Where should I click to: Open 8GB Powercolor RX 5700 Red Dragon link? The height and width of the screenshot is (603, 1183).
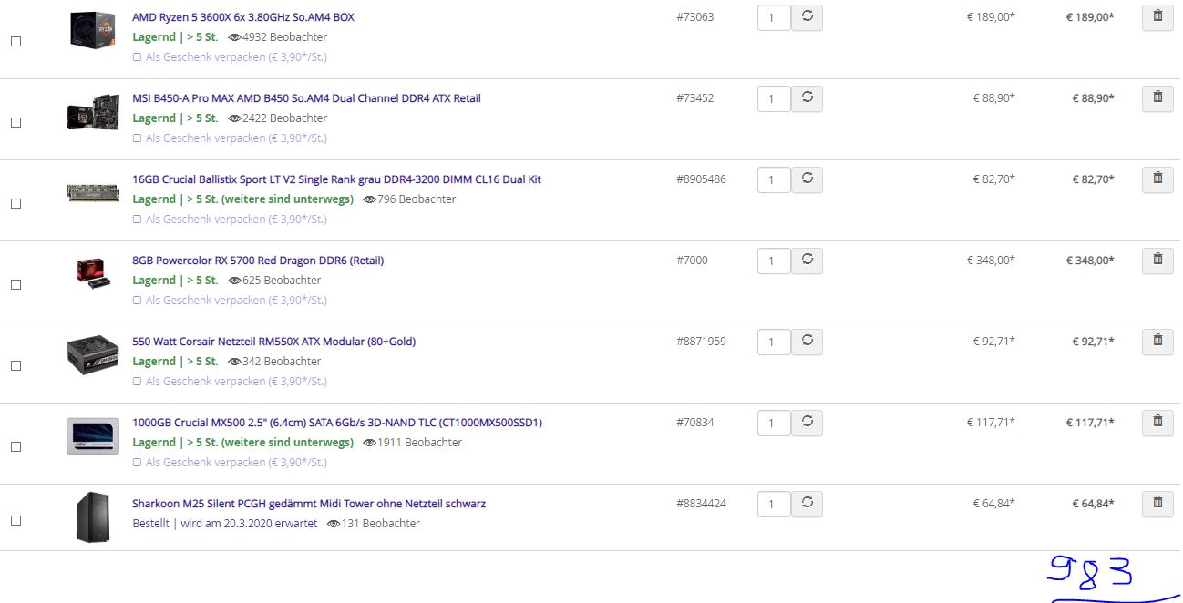point(258,261)
